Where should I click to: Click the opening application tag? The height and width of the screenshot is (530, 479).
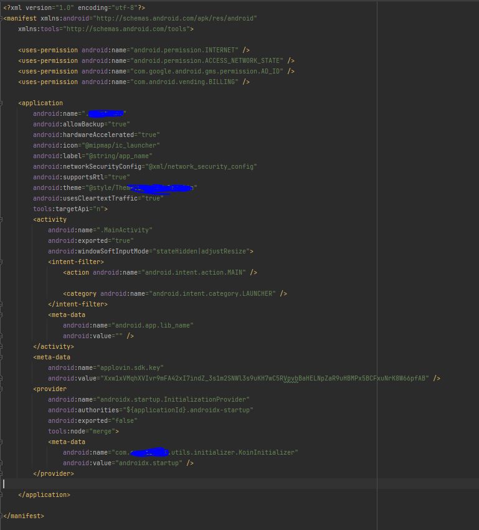[x=40, y=103]
